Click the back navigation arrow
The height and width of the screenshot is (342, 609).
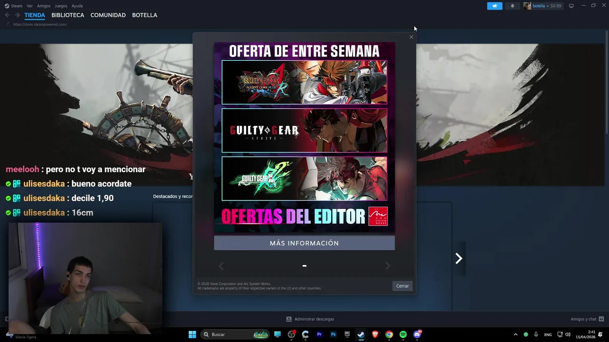coord(7,15)
